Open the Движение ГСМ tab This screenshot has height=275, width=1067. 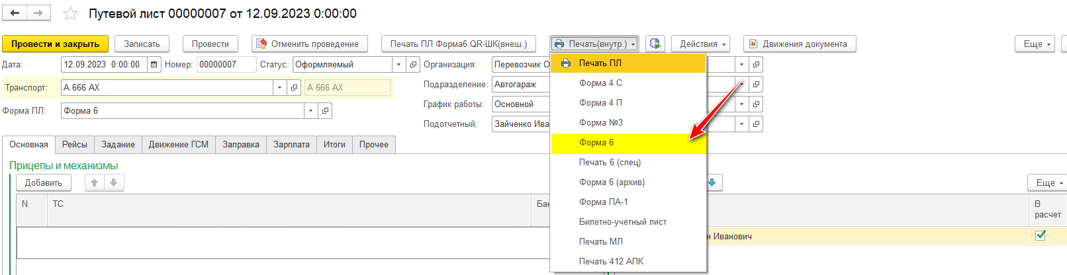pos(178,144)
